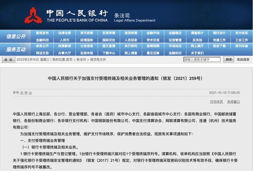Open 高级搜索 advanced search
The height and width of the screenshot is (171, 253).
[243, 60]
